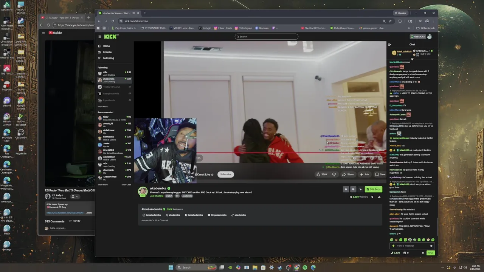Click the report warning triangle icon
The height and width of the screenshot is (272, 484).
pos(379,197)
